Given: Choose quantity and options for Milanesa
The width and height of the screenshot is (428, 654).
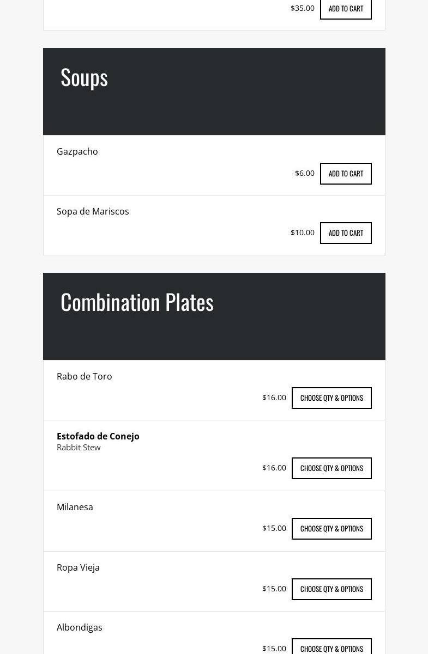Looking at the screenshot, I should 331,529.
